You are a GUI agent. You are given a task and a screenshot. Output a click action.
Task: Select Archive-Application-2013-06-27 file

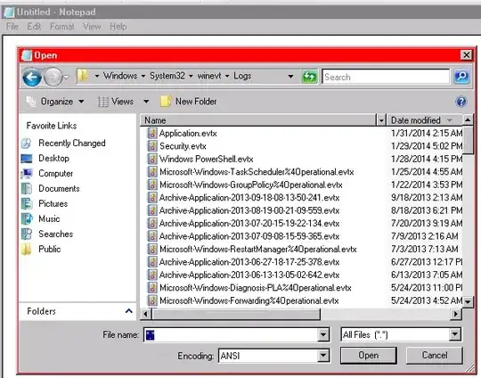pos(243,262)
